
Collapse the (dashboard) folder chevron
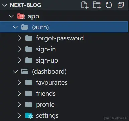coord(15,72)
